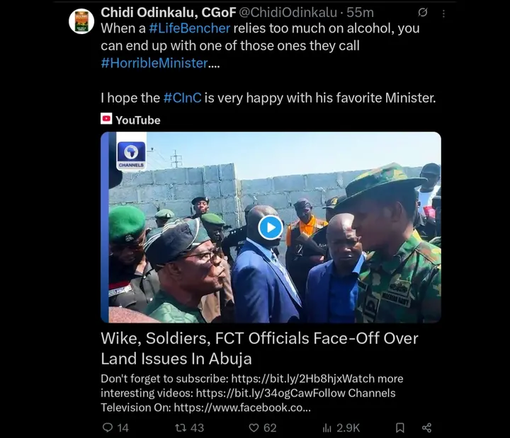Bookmark this tweet
510x438 pixels.
pyautogui.click(x=400, y=427)
